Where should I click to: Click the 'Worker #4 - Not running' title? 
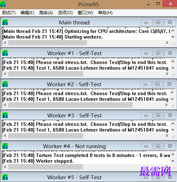coord(74,146)
